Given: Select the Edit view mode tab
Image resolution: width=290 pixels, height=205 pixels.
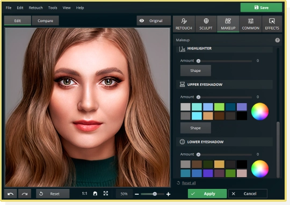Looking at the screenshot, I should (18, 20).
